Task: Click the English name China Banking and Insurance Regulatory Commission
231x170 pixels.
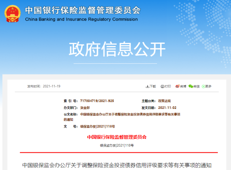Action: 82,19
